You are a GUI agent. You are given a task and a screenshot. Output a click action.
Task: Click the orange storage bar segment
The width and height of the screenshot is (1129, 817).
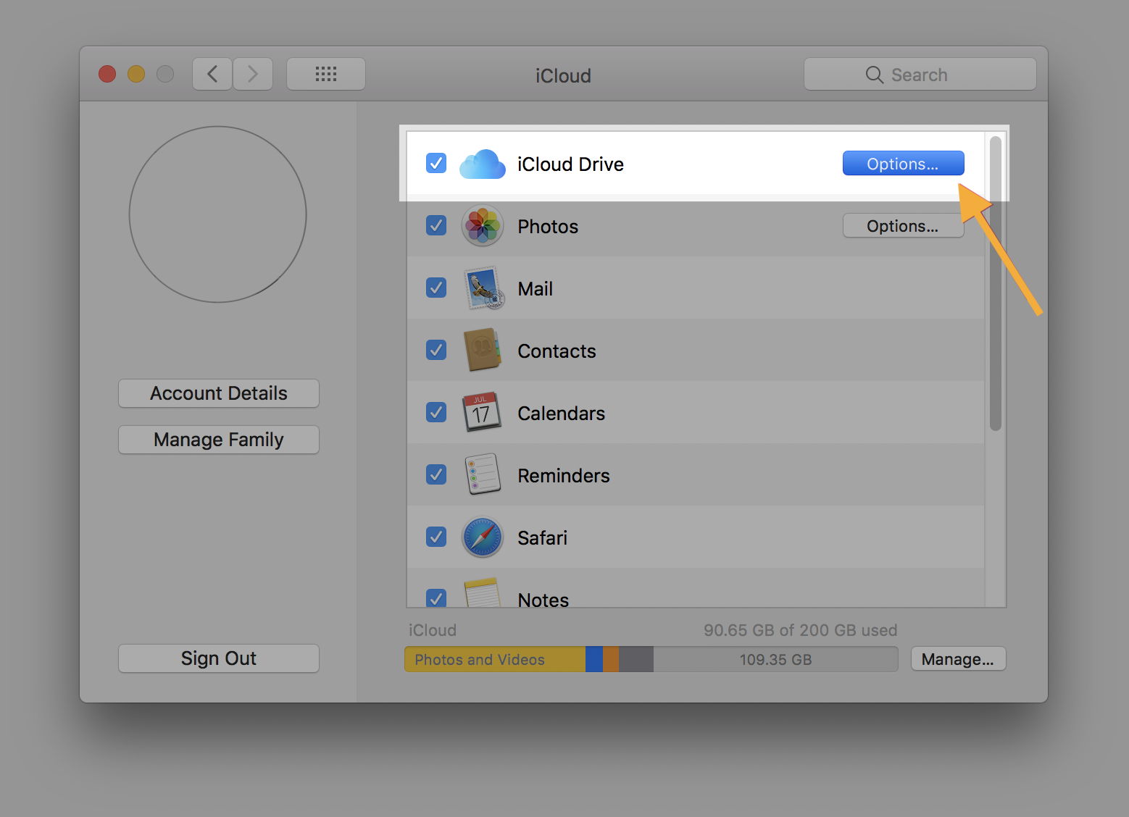[x=611, y=659]
